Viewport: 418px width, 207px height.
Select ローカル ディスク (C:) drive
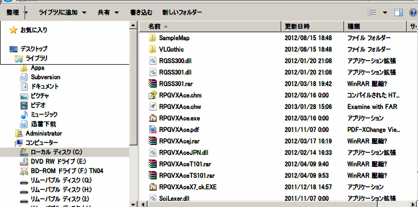point(57,152)
